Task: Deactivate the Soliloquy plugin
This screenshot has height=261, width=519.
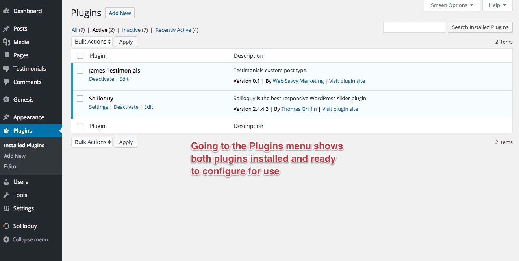Action: (x=126, y=107)
